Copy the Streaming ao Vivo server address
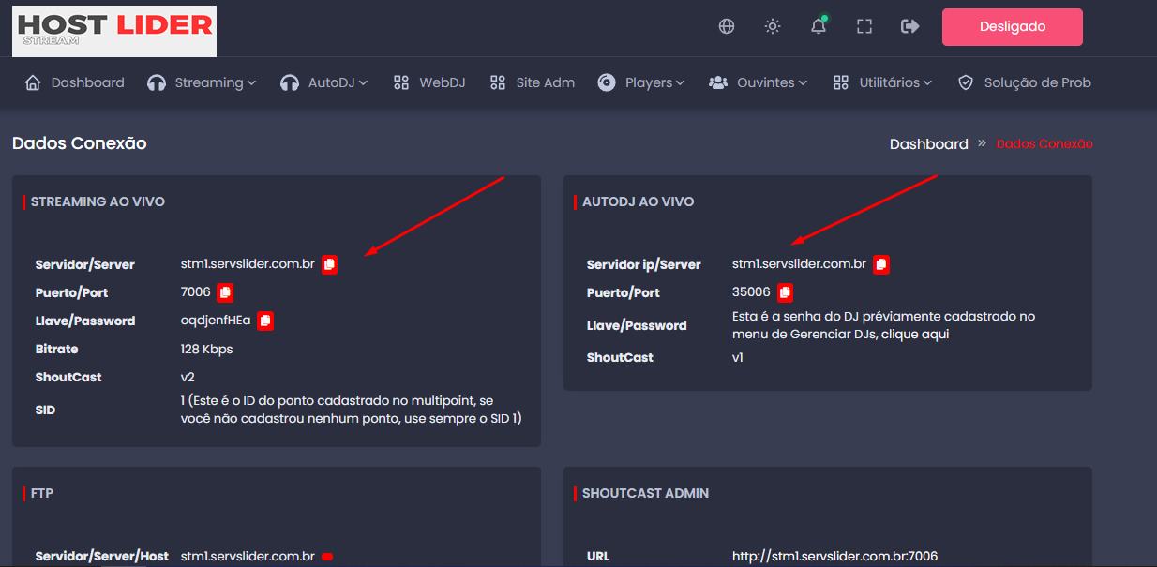The image size is (1157, 567). pyautogui.click(x=329, y=264)
